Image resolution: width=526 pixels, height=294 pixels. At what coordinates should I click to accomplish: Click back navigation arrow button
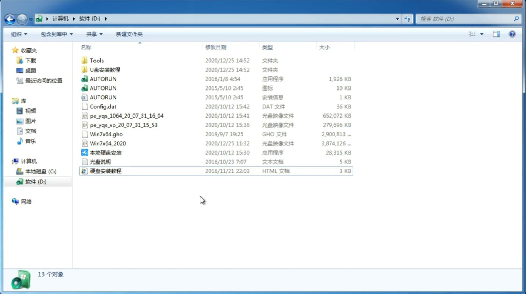10,19
